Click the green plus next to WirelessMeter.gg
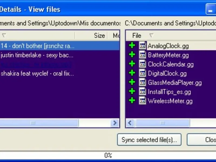The height and width of the screenshot is (162, 216). coord(132,100)
